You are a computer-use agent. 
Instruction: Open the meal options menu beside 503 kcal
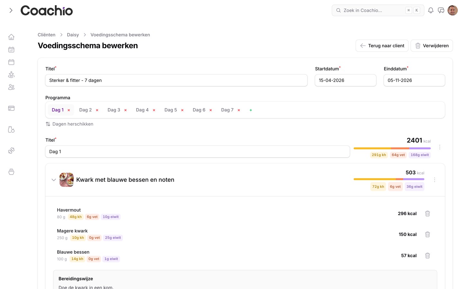(434, 180)
